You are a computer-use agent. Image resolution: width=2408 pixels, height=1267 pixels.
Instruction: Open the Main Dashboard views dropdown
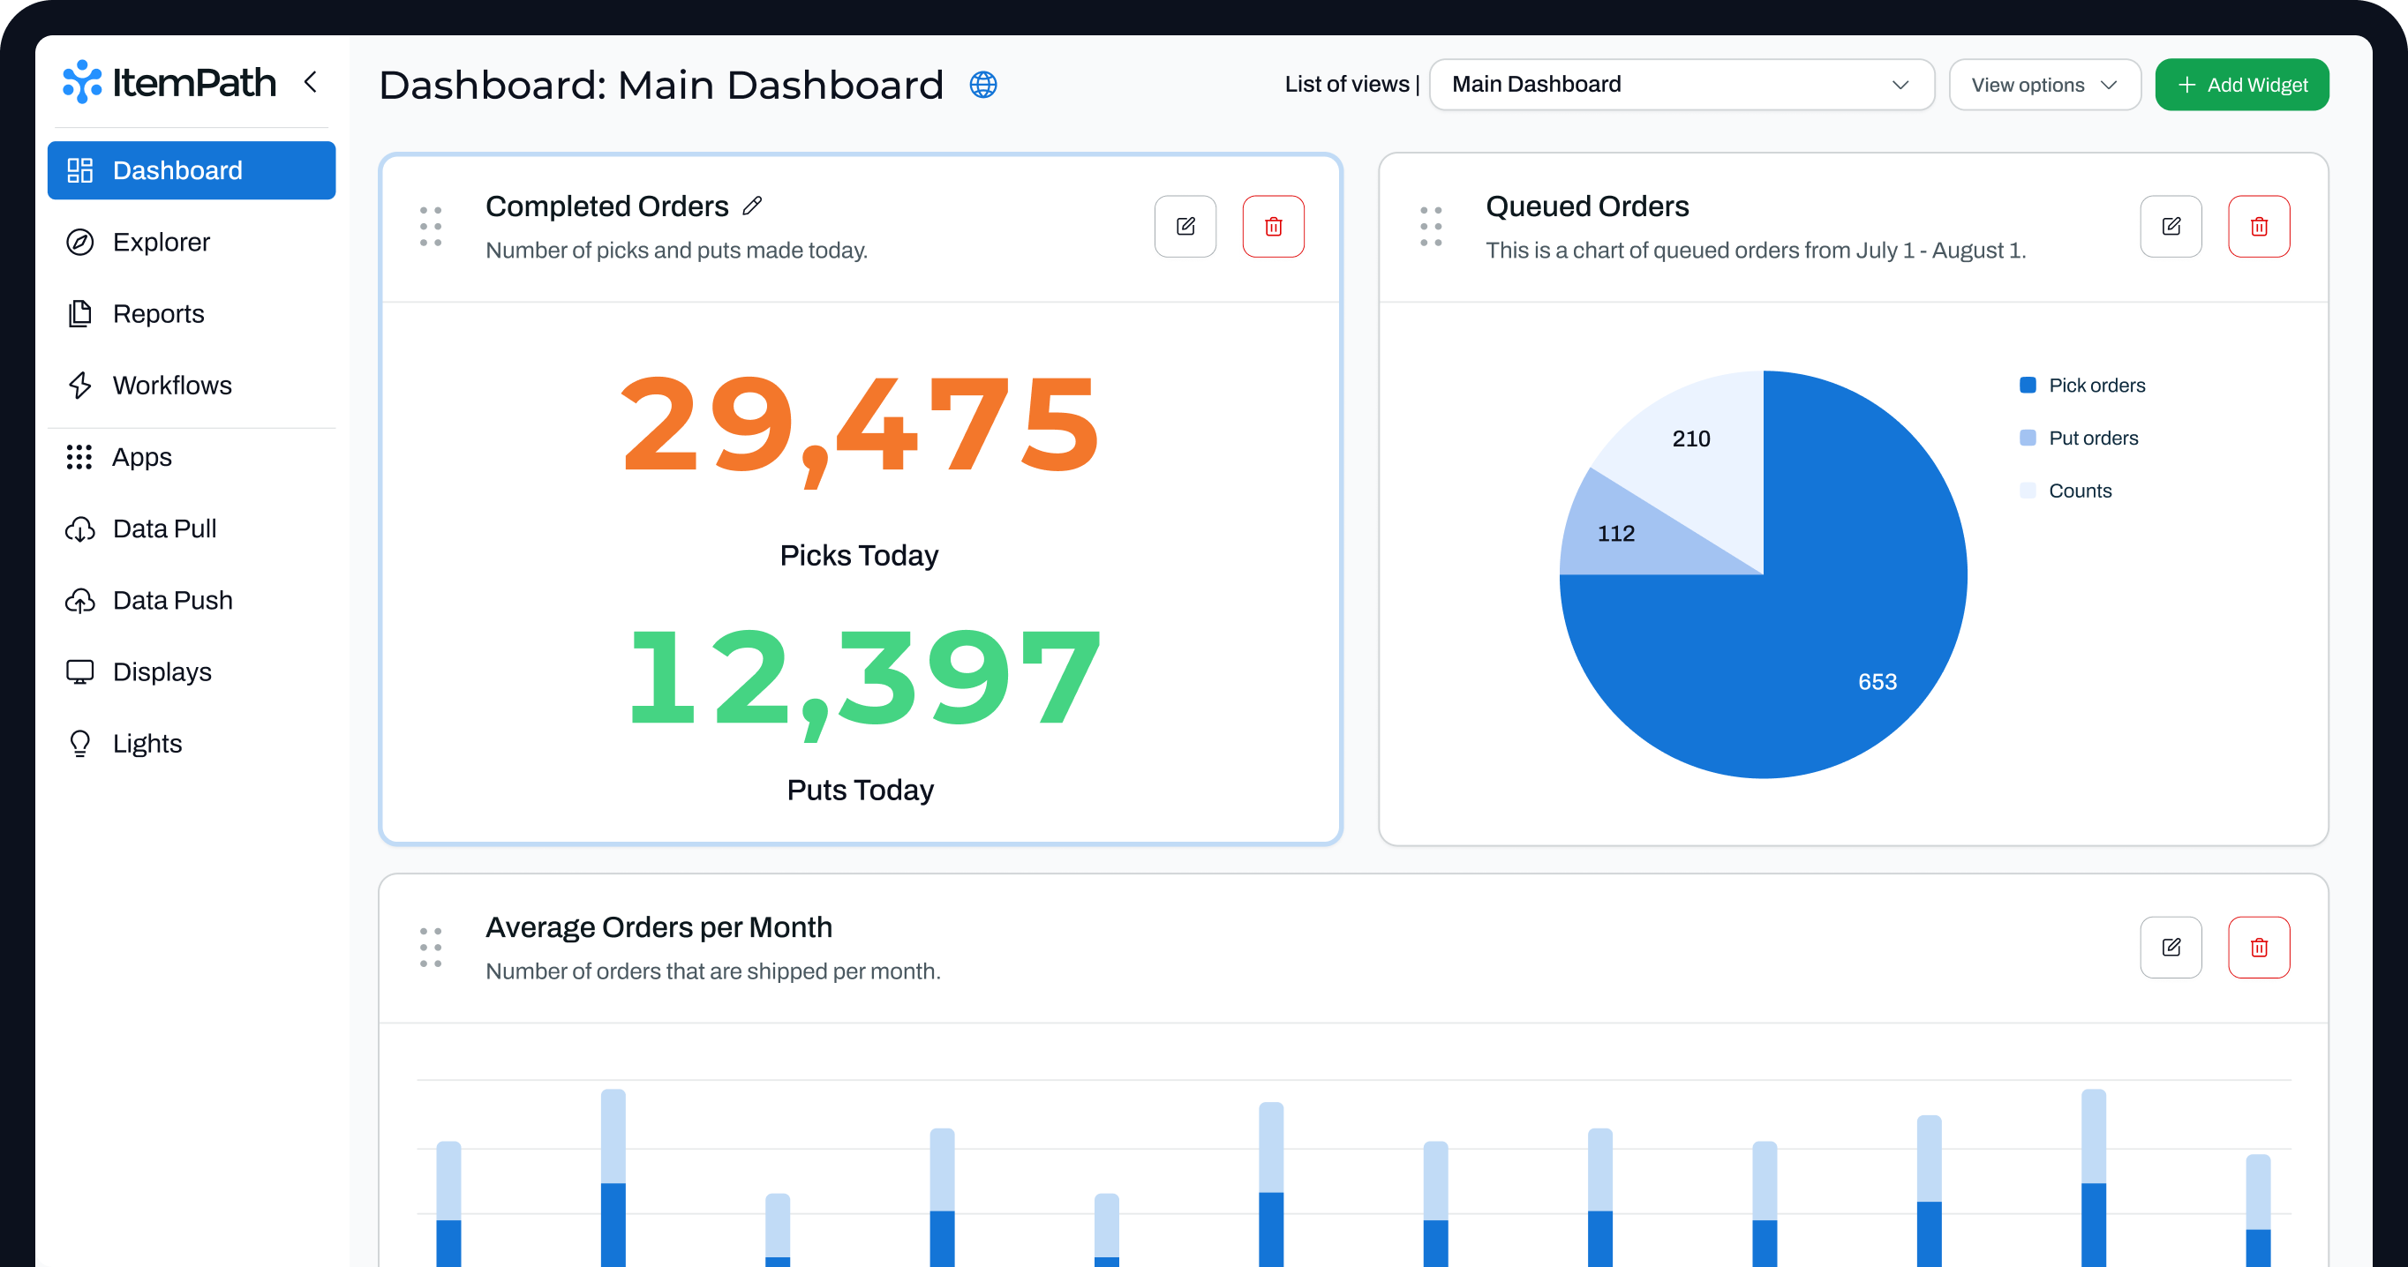1681,84
